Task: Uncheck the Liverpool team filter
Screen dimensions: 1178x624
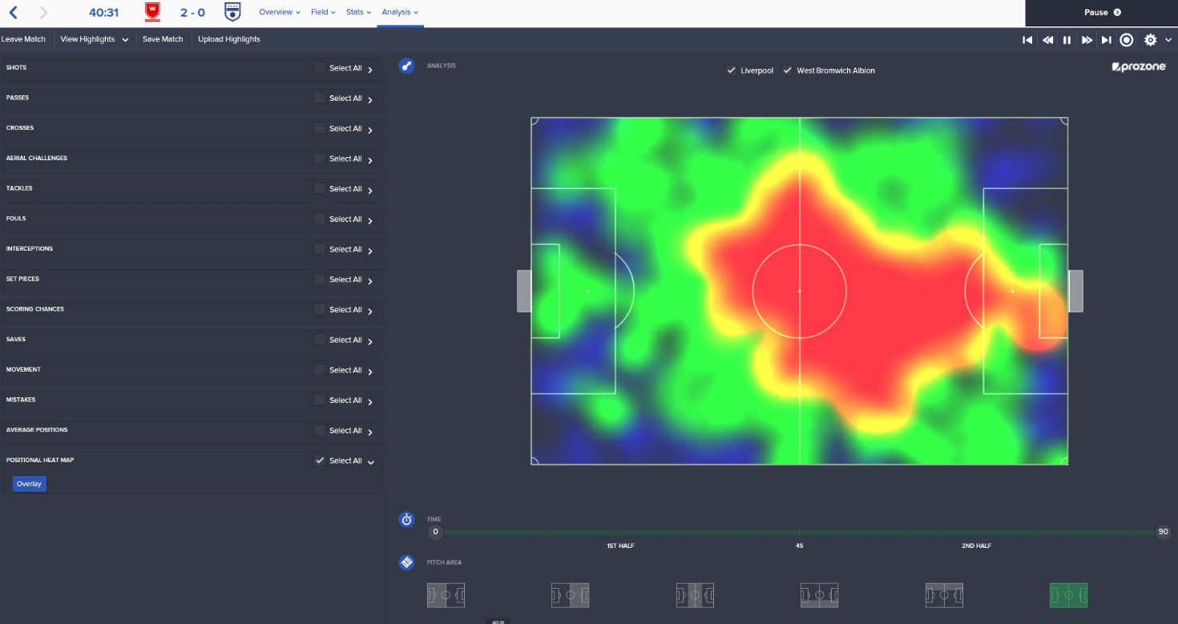Action: coord(732,70)
